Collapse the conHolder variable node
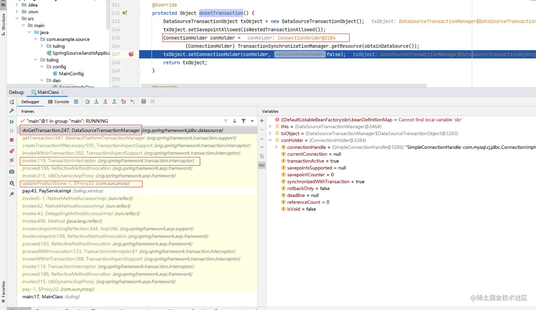536x310 pixels. click(x=270, y=140)
